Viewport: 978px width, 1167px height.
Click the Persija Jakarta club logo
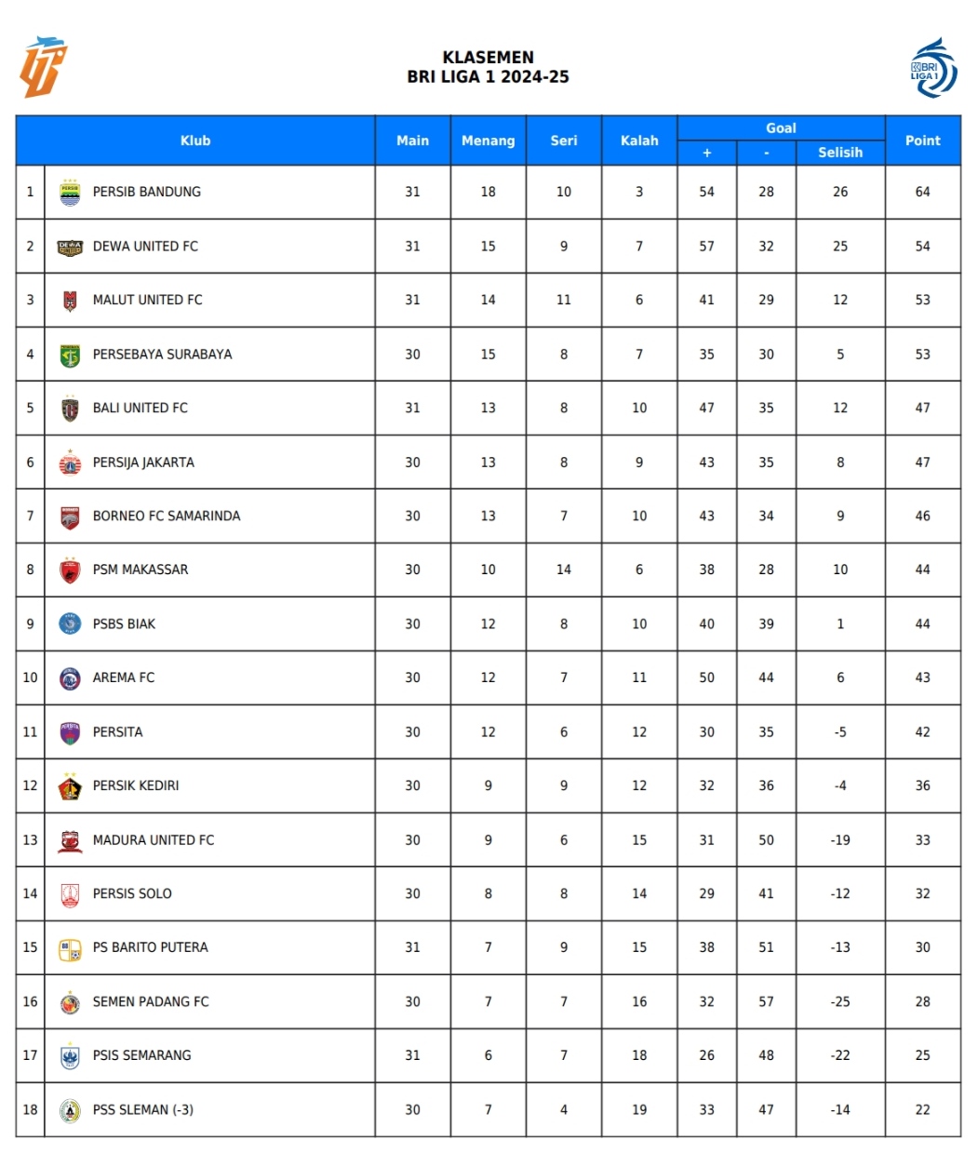coord(70,462)
